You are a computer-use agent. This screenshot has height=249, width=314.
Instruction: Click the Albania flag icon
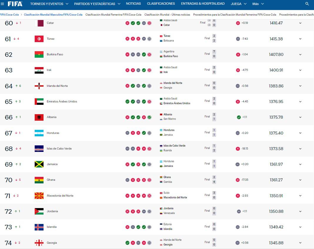tap(39, 117)
